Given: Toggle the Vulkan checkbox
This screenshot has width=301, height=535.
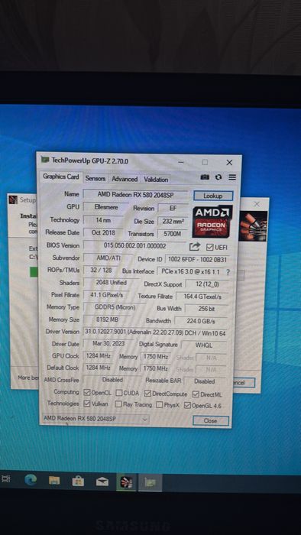Looking at the screenshot, I should (87, 404).
